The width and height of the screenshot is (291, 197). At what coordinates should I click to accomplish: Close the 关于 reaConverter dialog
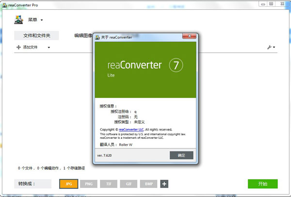coord(189,36)
